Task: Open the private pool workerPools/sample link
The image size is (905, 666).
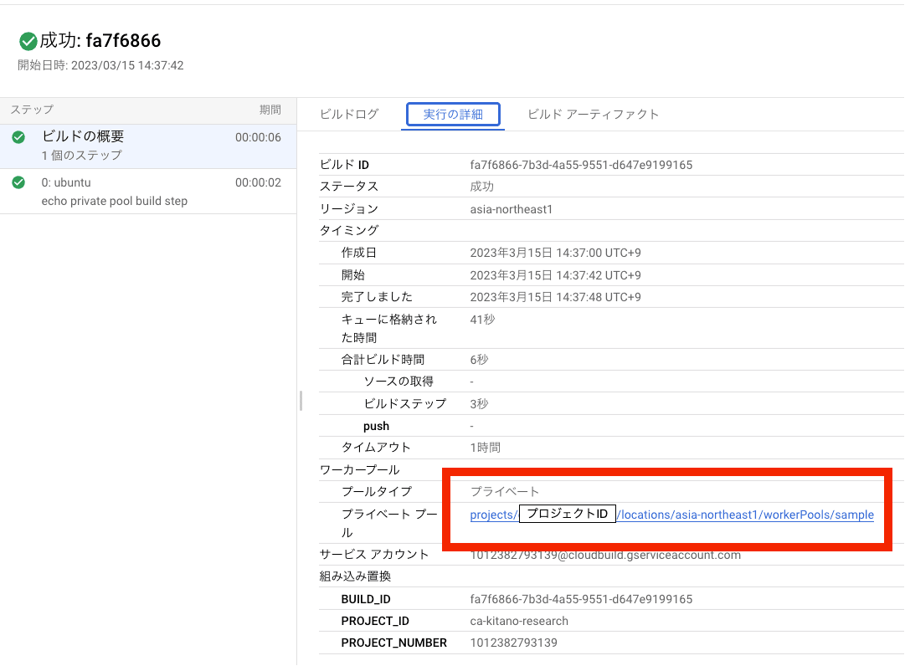Action: tap(671, 515)
